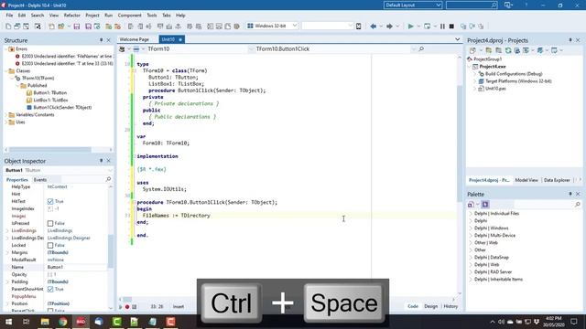586x329 pixels.
Task: Pin the Projects panel
Action: (570, 40)
